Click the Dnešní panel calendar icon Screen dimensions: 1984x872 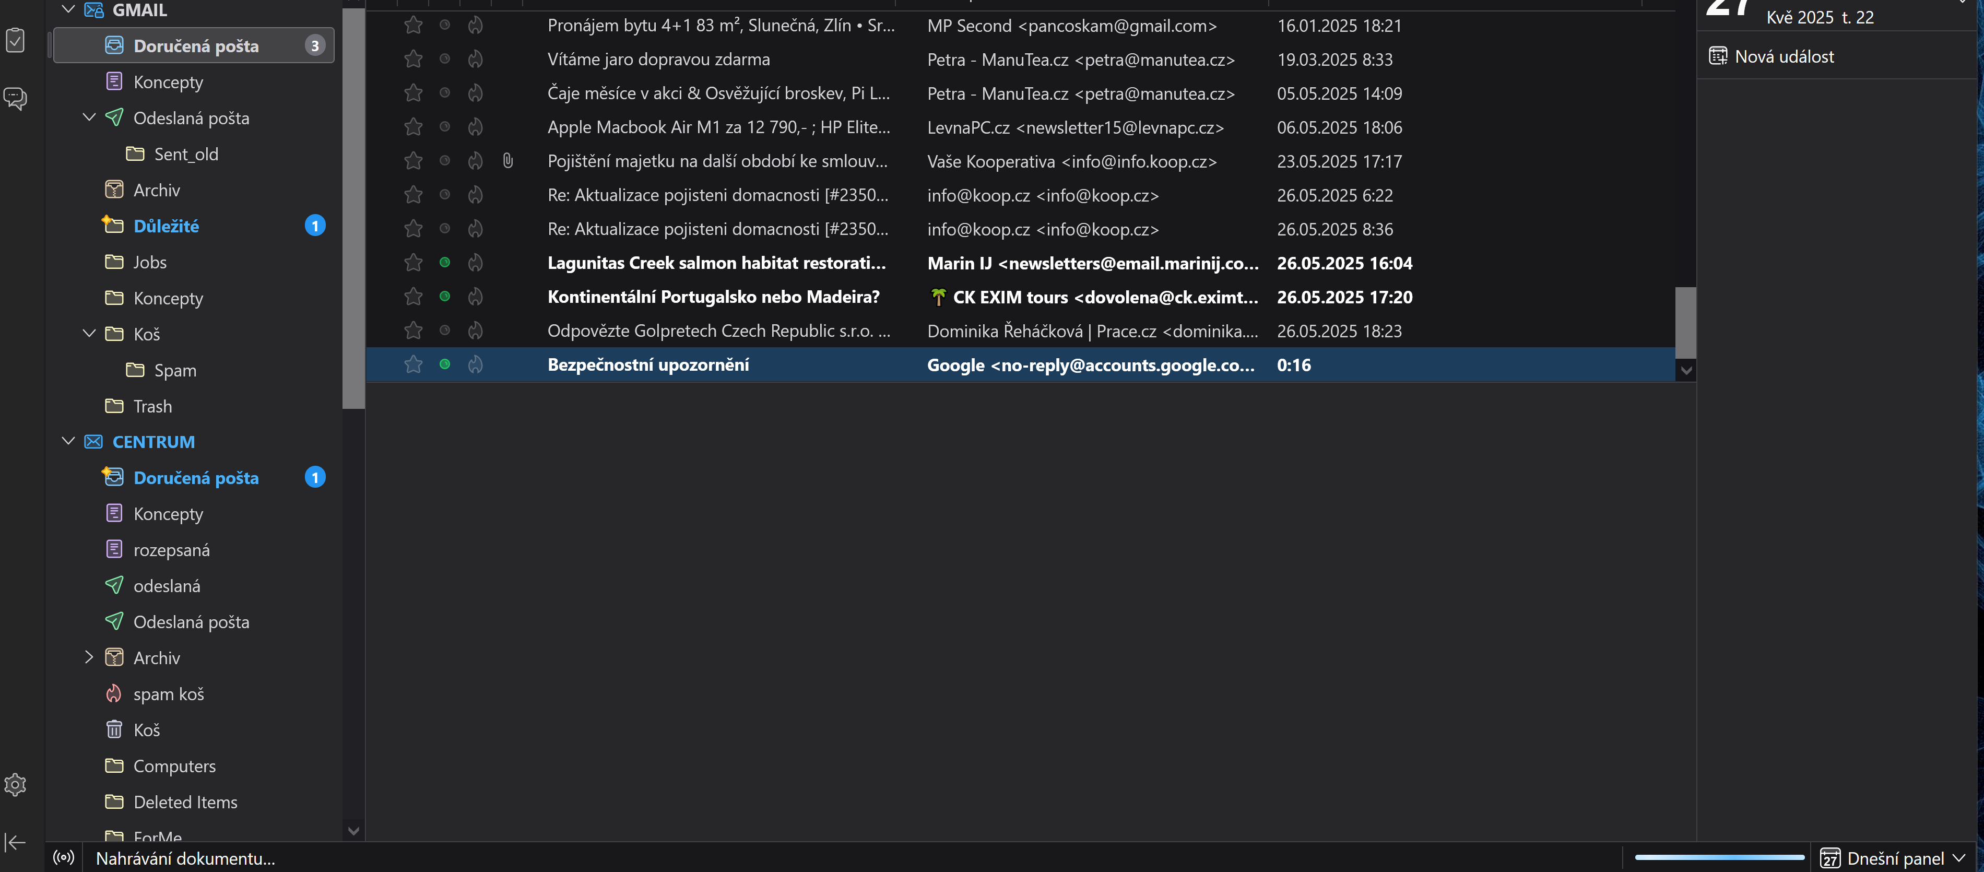(1830, 858)
